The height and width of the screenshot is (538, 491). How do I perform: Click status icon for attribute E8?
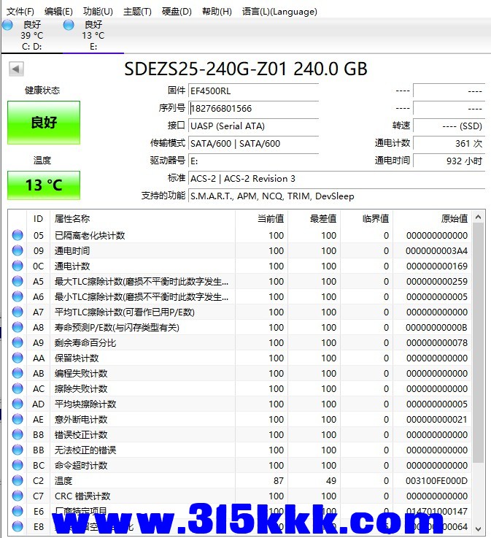tap(18, 526)
